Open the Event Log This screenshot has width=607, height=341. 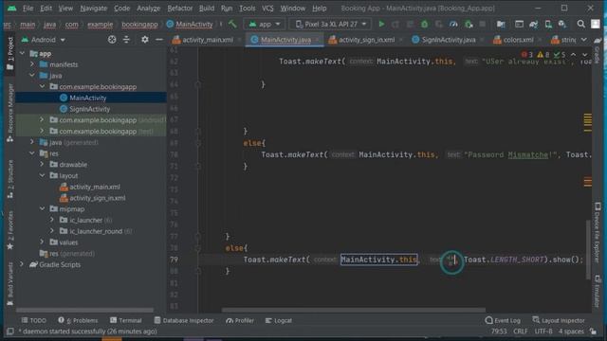coord(503,320)
